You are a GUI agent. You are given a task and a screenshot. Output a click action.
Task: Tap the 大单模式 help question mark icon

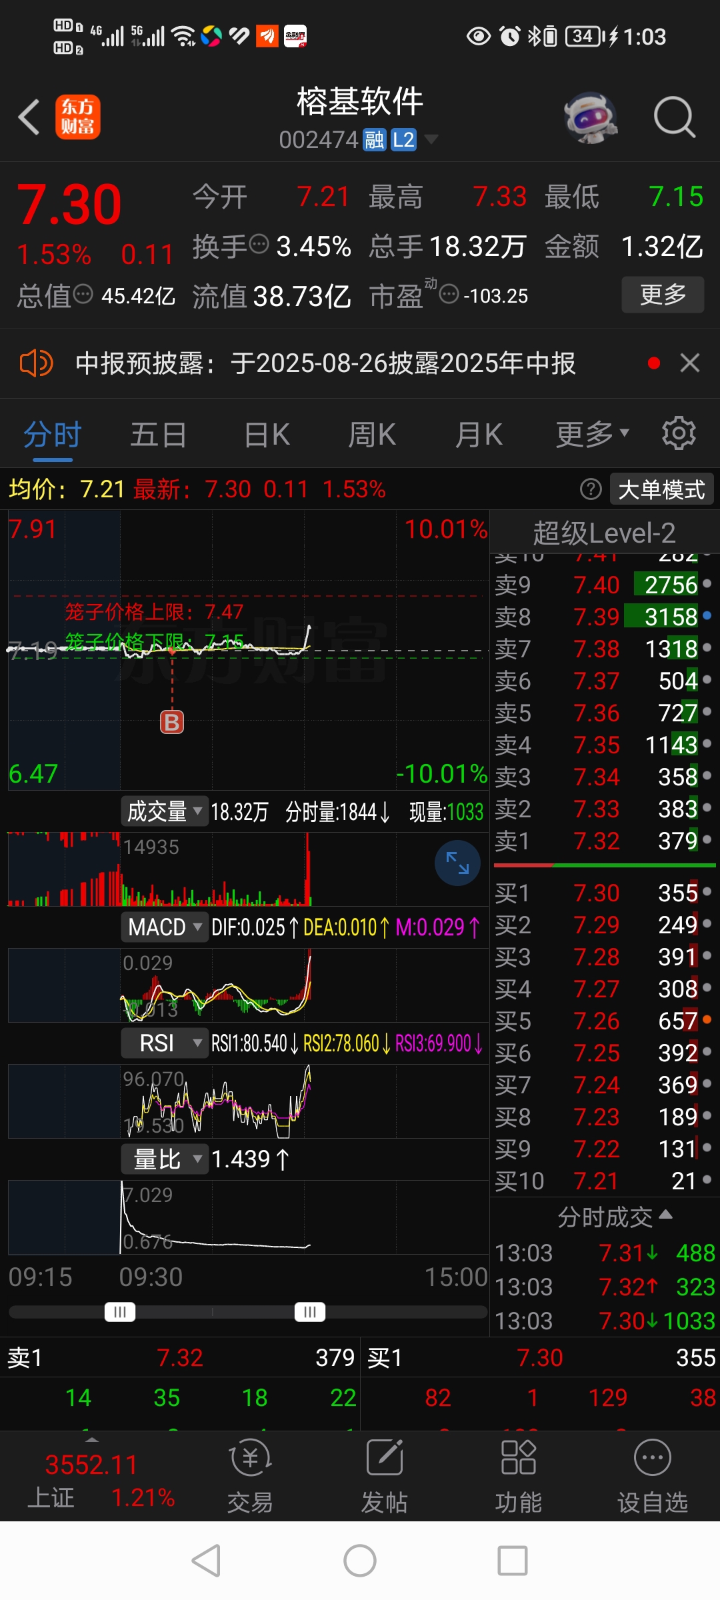[x=591, y=489]
